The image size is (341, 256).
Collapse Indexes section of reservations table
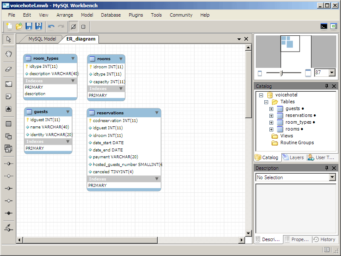[x=156, y=179]
